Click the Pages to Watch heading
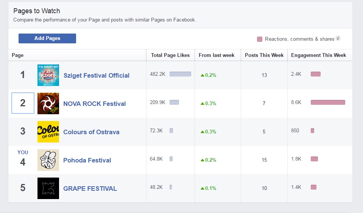Screen dimensions: 363x213 (37, 11)
